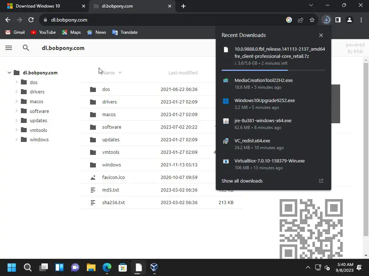Open a new browser tab
The height and width of the screenshot is (276, 369).
[x=183, y=6]
